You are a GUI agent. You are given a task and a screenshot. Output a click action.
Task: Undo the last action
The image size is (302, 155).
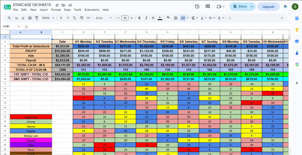pos(16,18)
